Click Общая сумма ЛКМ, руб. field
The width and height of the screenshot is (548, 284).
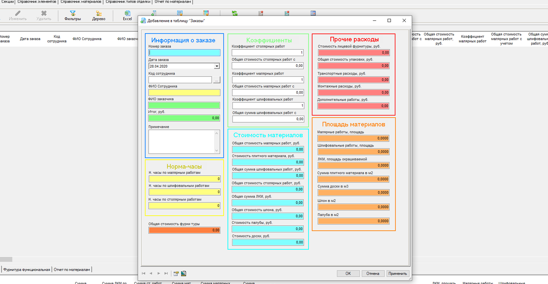coord(268,203)
